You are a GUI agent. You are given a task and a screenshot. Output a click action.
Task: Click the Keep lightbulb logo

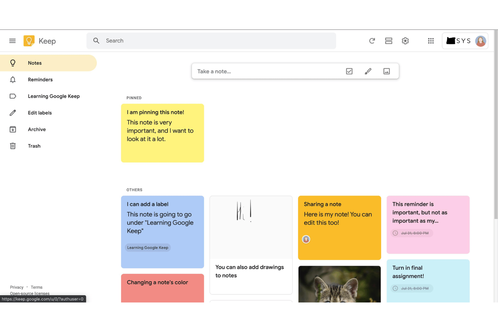point(29,41)
